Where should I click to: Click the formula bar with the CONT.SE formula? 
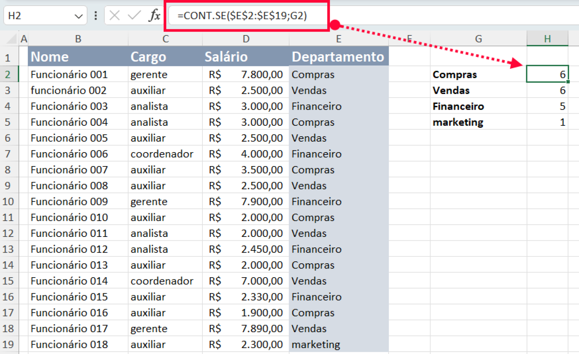(x=245, y=15)
